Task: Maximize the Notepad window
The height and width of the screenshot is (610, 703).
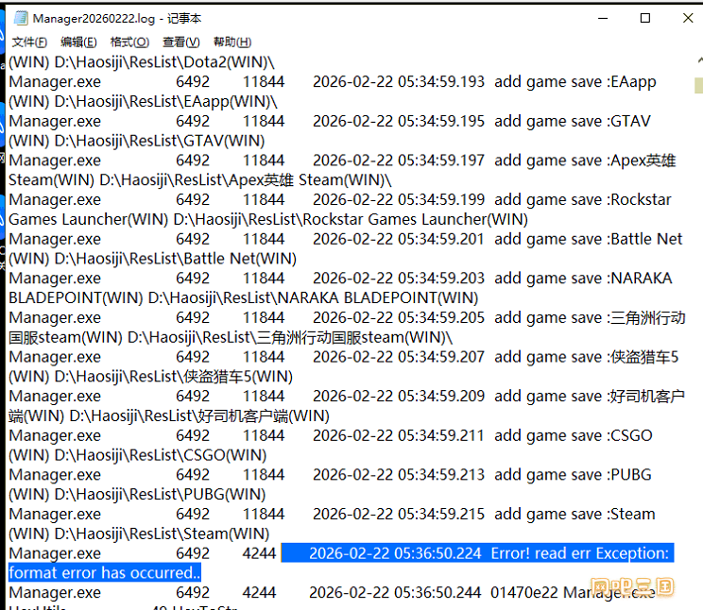Action: 645,18
